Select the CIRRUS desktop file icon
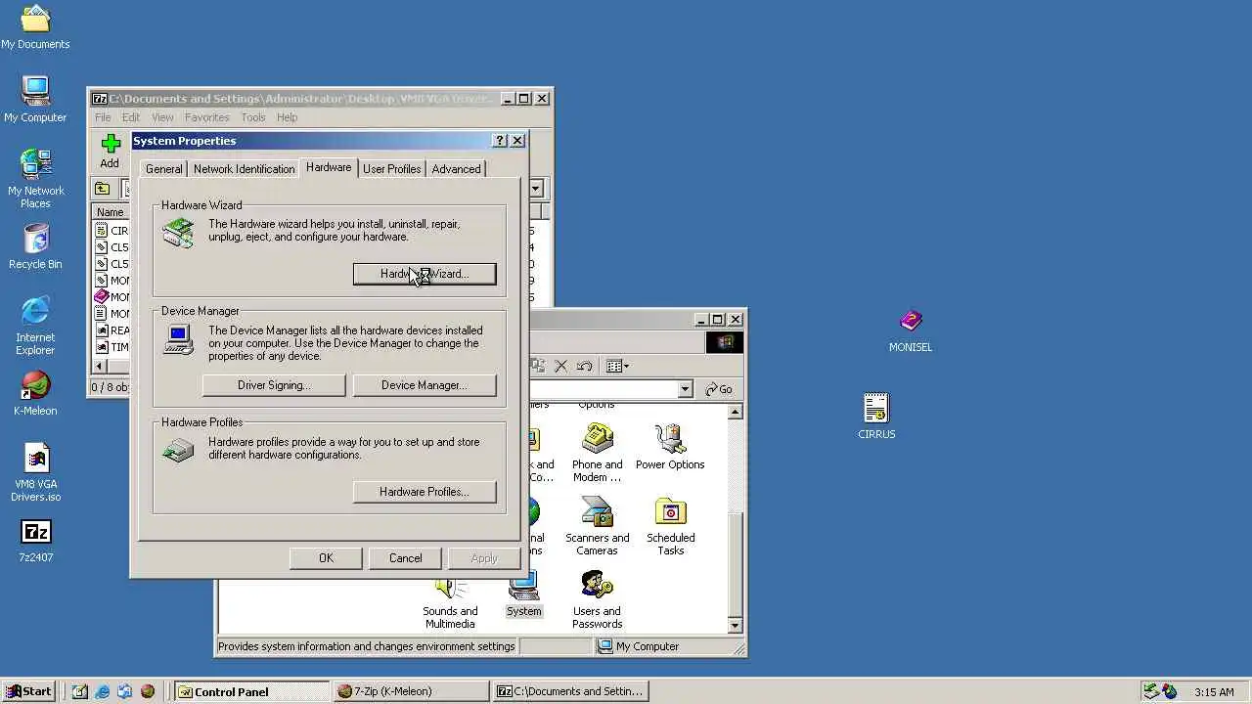1252x704 pixels. 876,416
